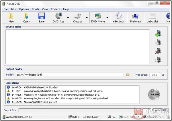The image size is (172, 121).
Task: Expand the DVD Size dropdown arrow
Action: [x=68, y=17]
